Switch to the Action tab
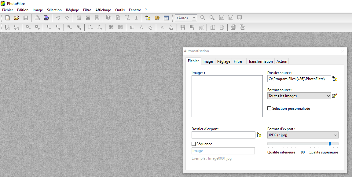The image size is (352, 177). [282, 61]
